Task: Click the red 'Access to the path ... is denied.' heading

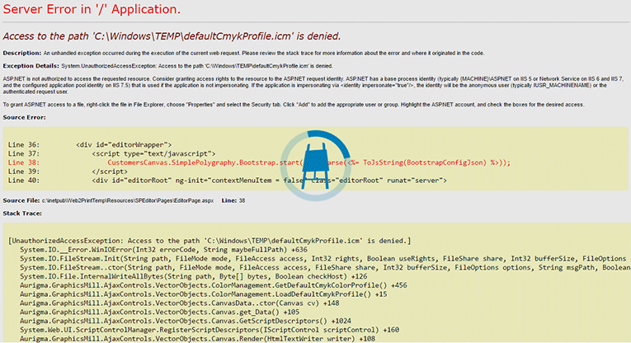Action: 172,36
